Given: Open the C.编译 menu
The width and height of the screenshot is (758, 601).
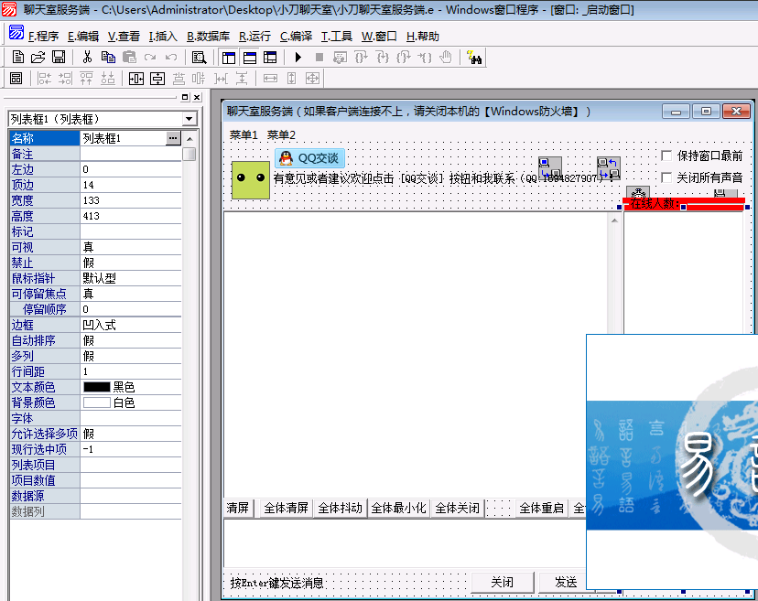Looking at the screenshot, I should [296, 37].
